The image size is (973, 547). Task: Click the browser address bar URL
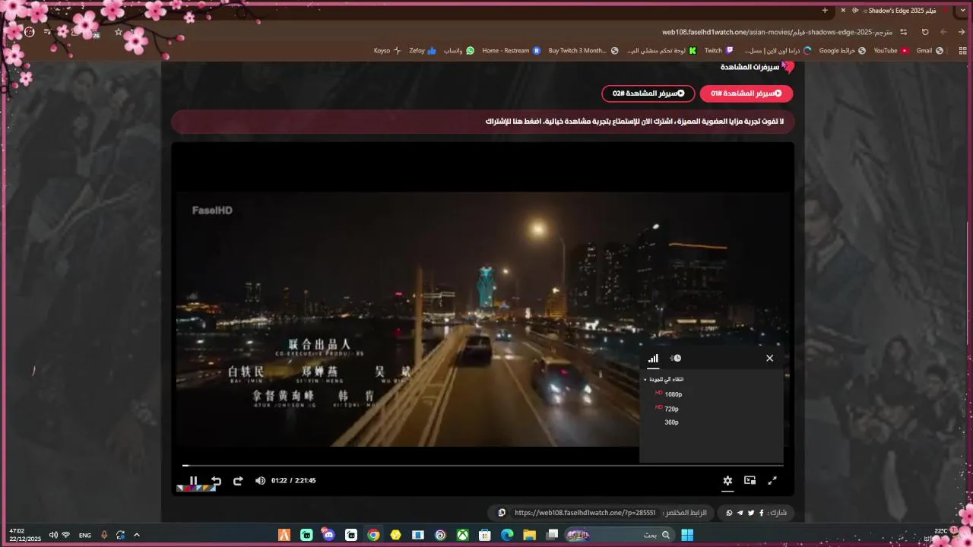777,32
